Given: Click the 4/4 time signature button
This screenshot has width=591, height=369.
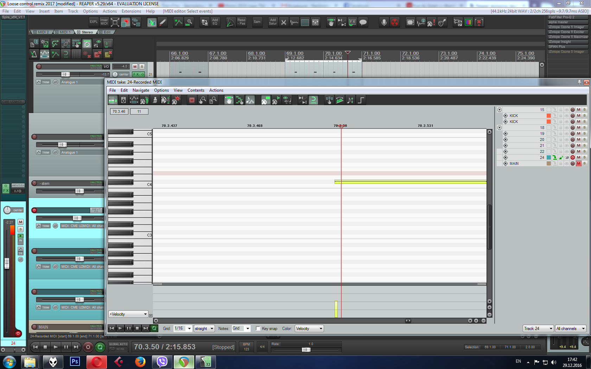Looking at the screenshot, I should (262, 347).
